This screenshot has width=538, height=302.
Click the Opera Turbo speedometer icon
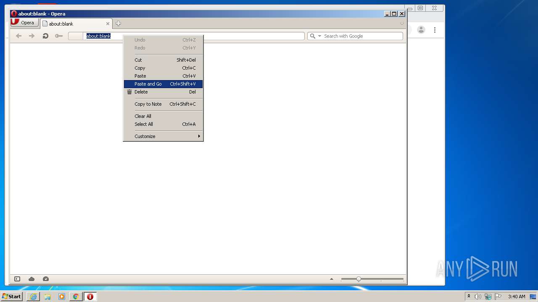pos(46,279)
